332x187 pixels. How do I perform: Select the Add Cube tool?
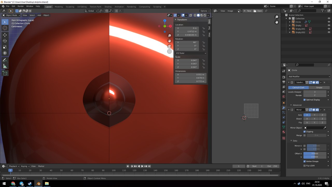5,73
